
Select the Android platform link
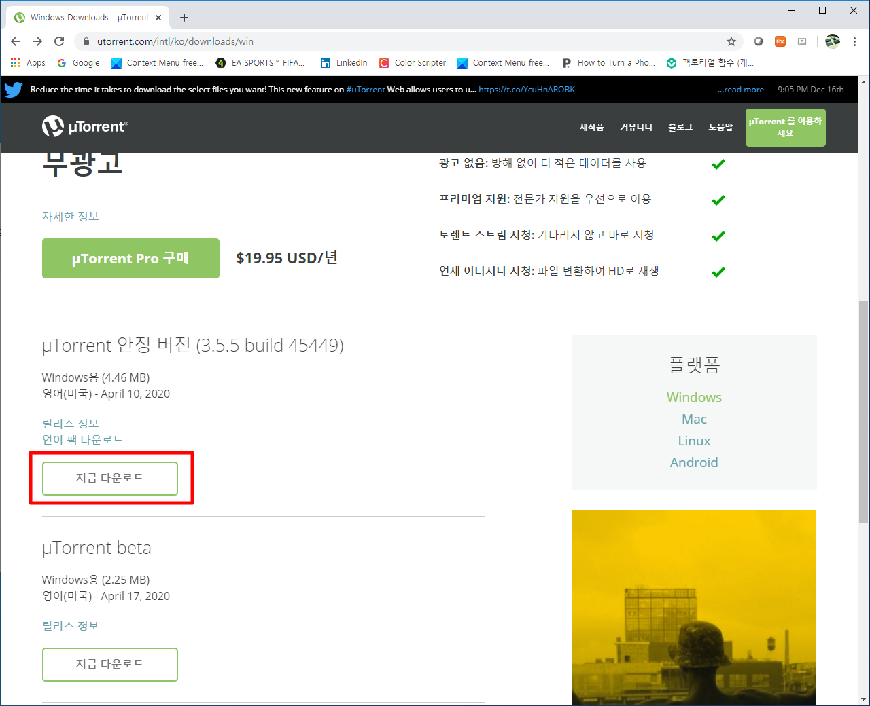point(694,462)
